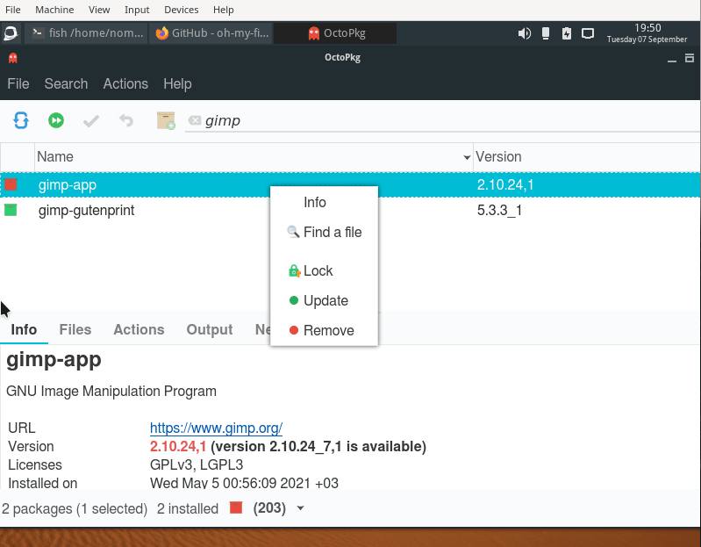Viewport: 701px width, 547px height.
Task: Click the gimp-app heading in Info panel
Action: [x=54, y=360]
